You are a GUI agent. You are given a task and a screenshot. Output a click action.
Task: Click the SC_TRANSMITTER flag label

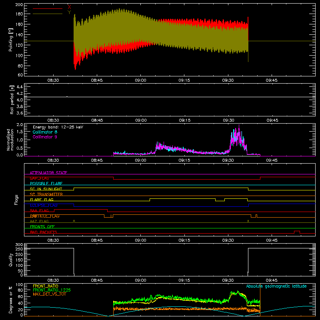[x=46, y=194]
